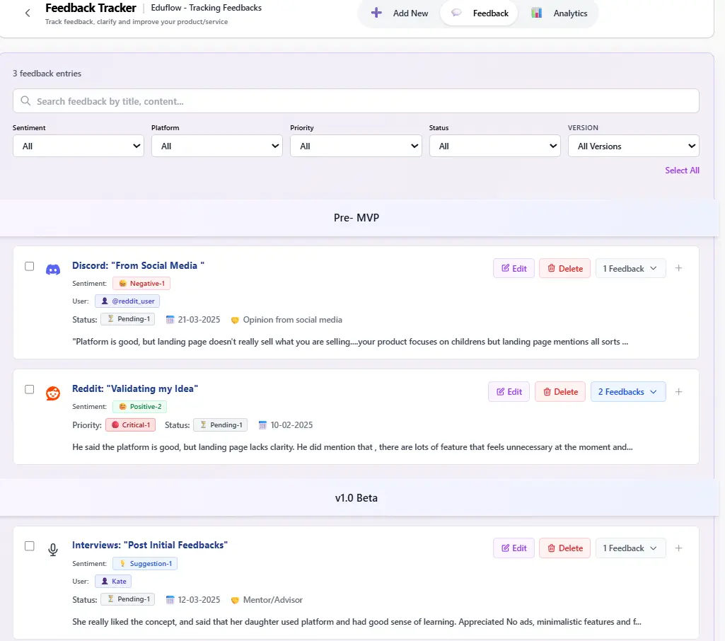
Task: Click plus icon on Reddit feedback row
Action: coord(678,392)
